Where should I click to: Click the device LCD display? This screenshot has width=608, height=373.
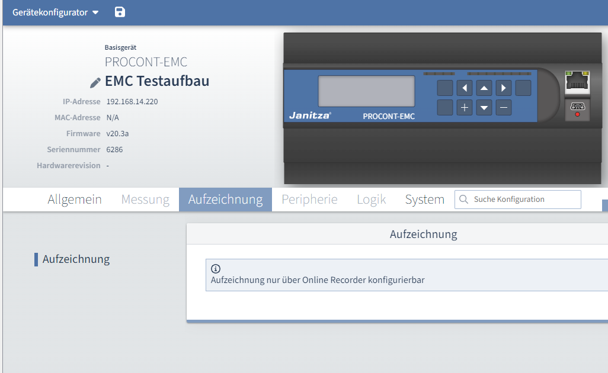point(366,91)
